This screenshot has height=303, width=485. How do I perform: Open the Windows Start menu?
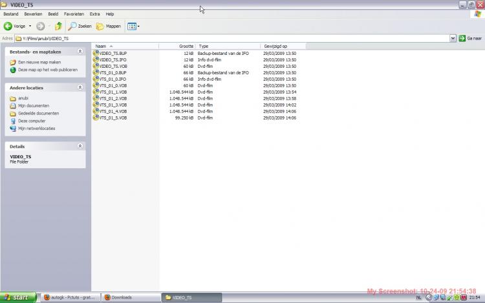pyautogui.click(x=18, y=297)
